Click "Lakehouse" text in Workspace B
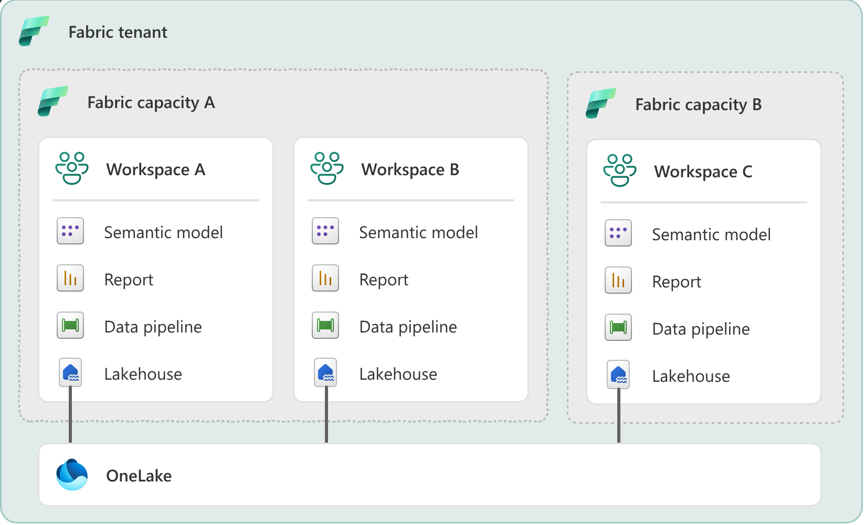Image resolution: width=865 pixels, height=525 pixels. (398, 374)
